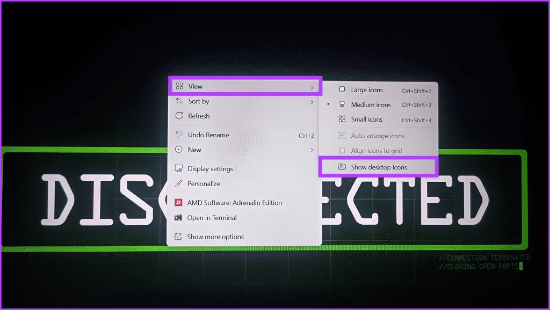Expand the New submenu arrow
This screenshot has width=550, height=310.
point(312,150)
